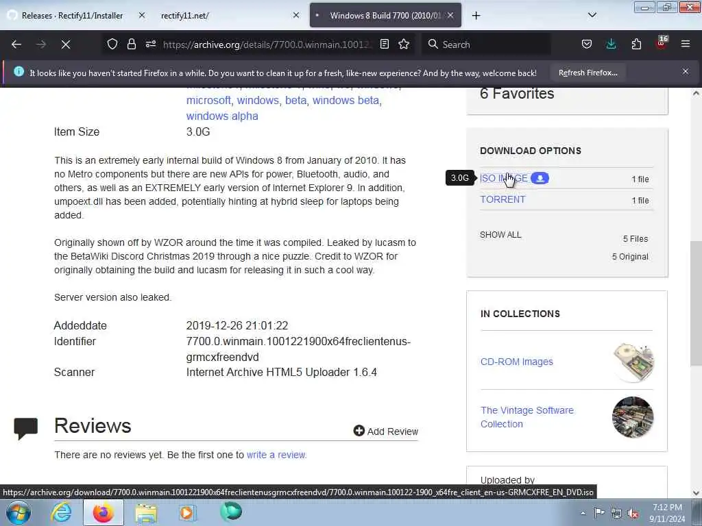Image resolution: width=702 pixels, height=526 pixels.
Task: Open the microsoft tag link
Action: 208,100
